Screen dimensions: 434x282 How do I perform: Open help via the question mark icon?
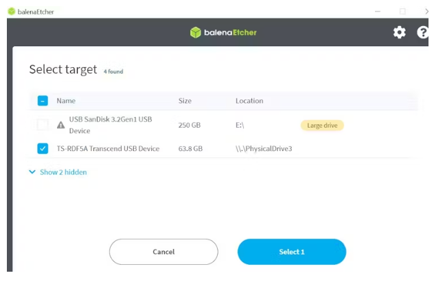click(x=423, y=32)
